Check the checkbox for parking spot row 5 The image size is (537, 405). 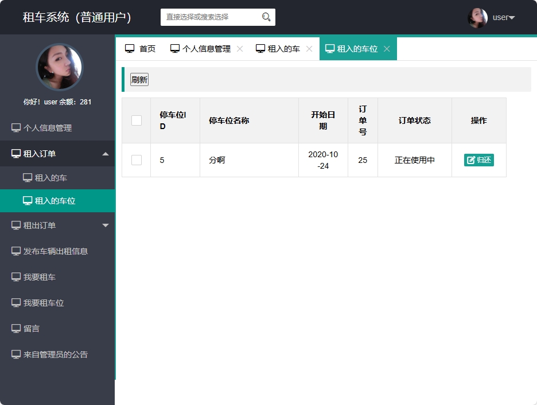[136, 160]
